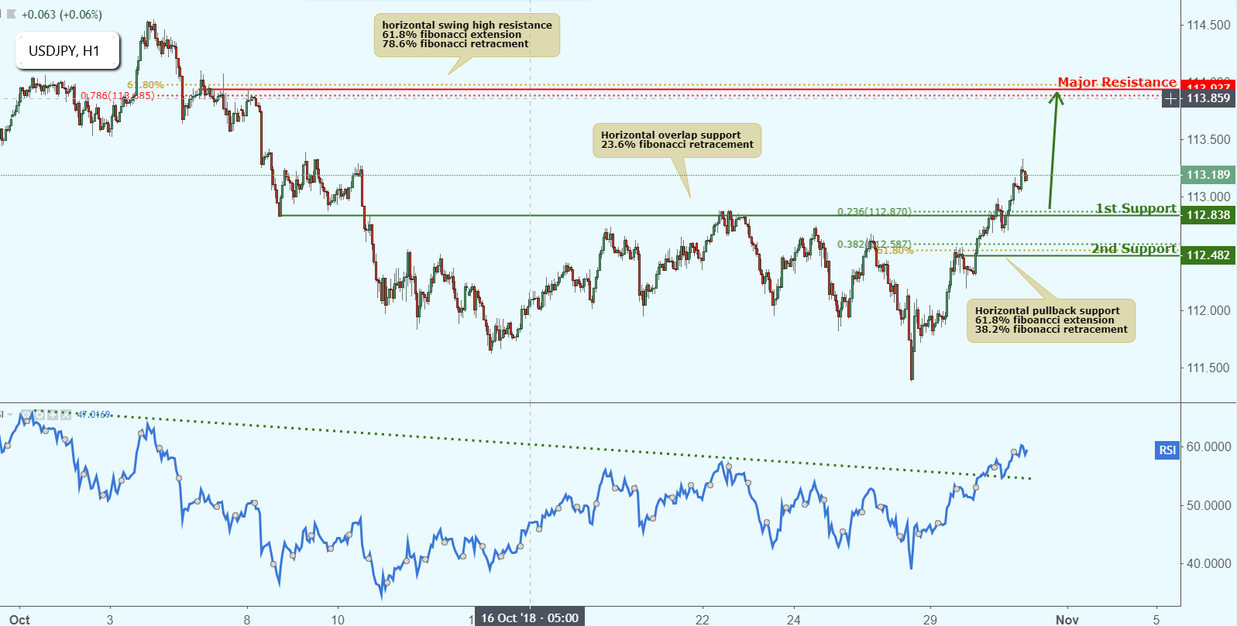Click the 50.0000 RSI scale label
Screen dimensions: 1237x626
click(x=1208, y=505)
